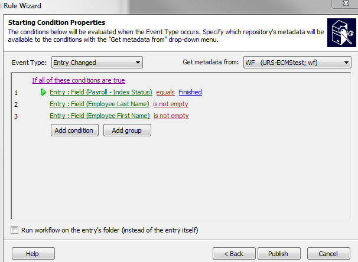Change 'is not empty' for Employee First Name
The width and height of the screenshot is (358, 262).
(171, 116)
